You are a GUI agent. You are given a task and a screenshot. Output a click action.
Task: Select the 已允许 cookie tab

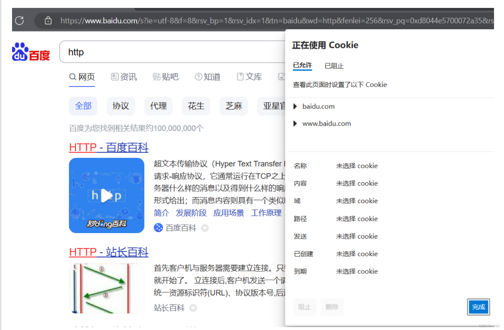click(302, 65)
